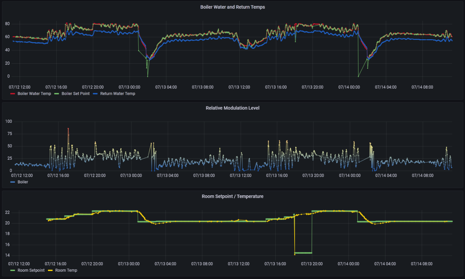
Task: Toggle the Room Setpoint legend series
Action: [x=31, y=270]
